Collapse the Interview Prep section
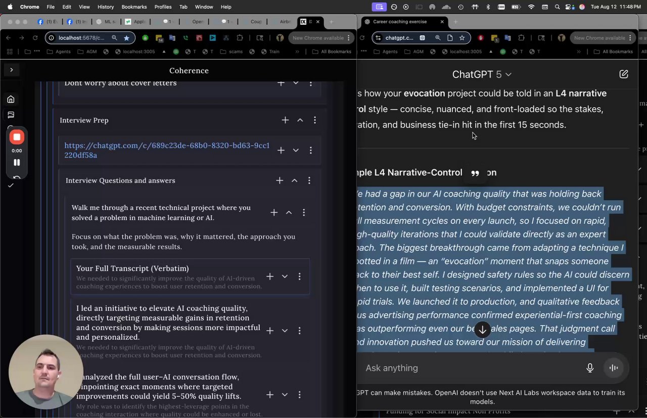Viewport: 647px width, 418px height. click(x=300, y=120)
